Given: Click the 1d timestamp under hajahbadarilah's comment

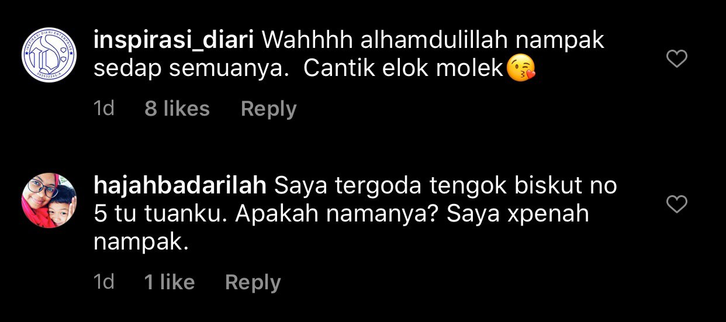Looking at the screenshot, I should click(104, 282).
